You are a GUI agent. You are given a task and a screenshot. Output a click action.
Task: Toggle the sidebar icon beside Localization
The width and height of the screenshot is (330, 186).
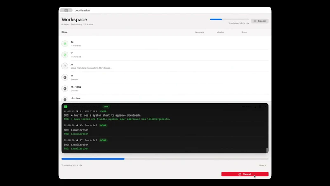click(x=66, y=10)
